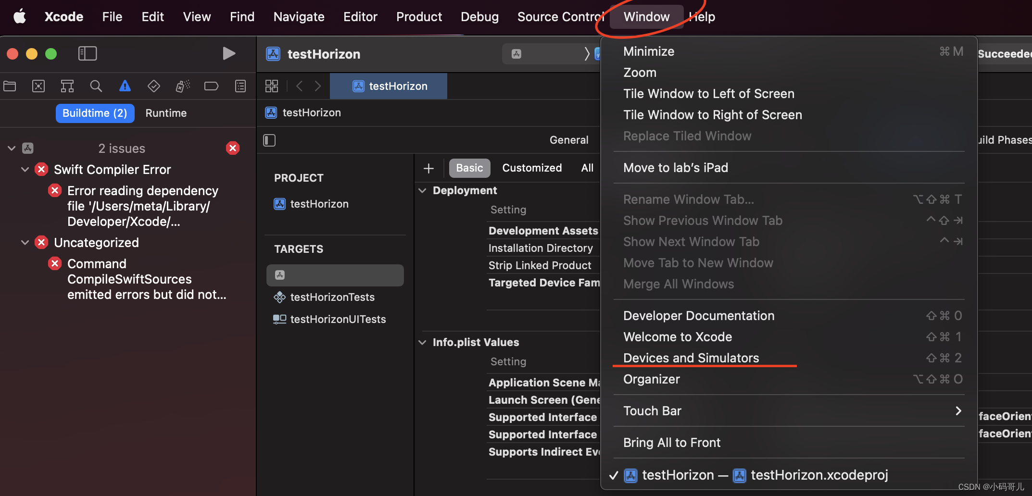Open the Product menu
1032x496 pixels.
[419, 17]
